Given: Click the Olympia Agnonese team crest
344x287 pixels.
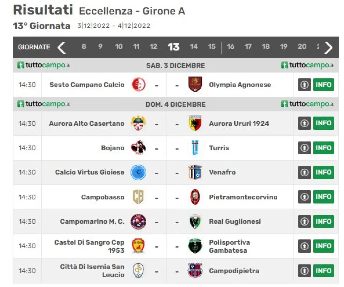Looking at the screenshot, I should coord(195,84).
